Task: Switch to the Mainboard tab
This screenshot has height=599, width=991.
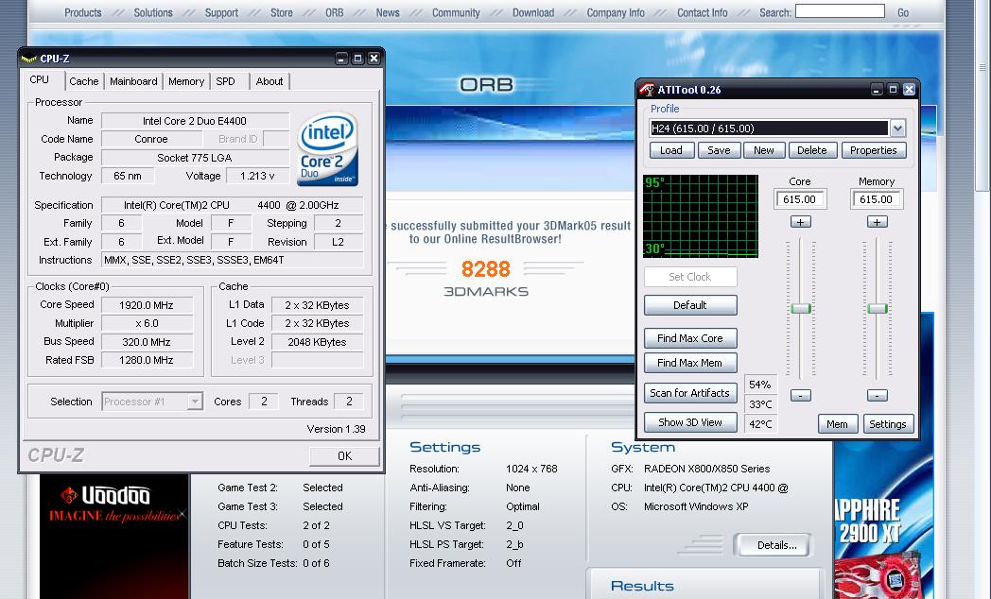Action: point(133,81)
